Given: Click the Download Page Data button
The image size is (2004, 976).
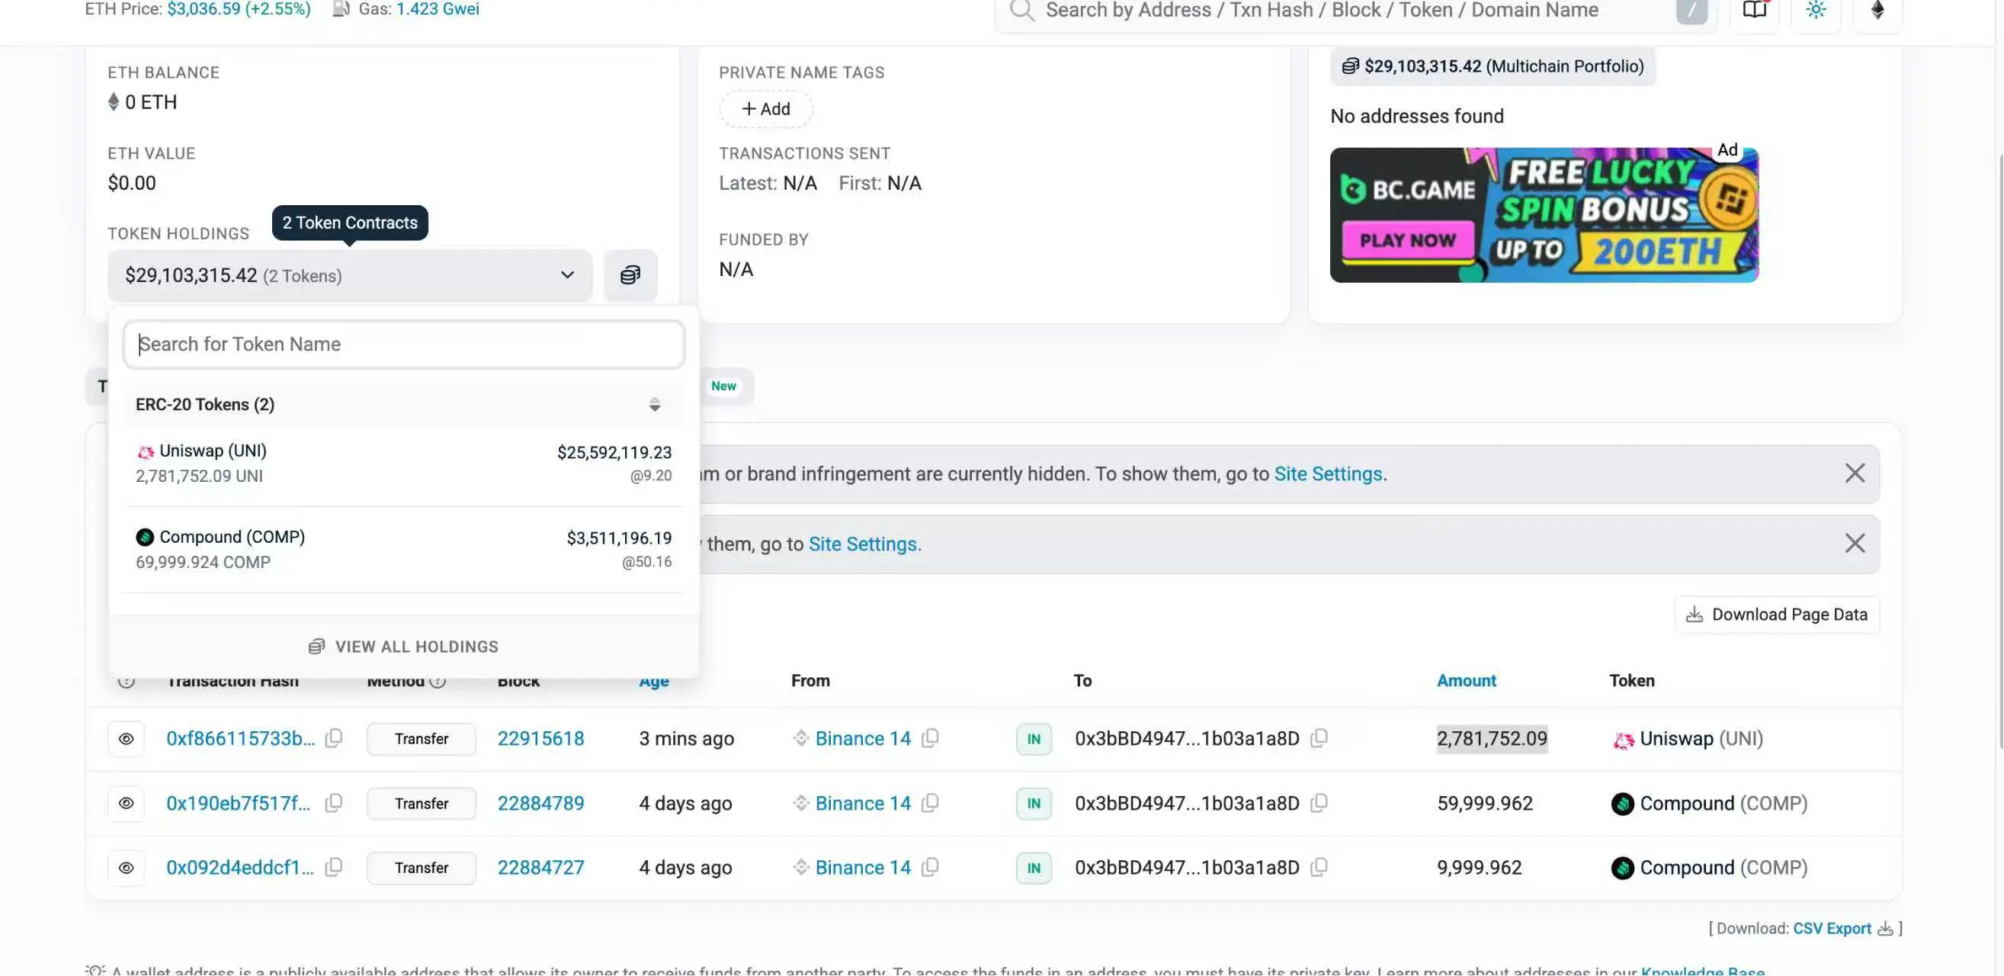Looking at the screenshot, I should (1776, 614).
